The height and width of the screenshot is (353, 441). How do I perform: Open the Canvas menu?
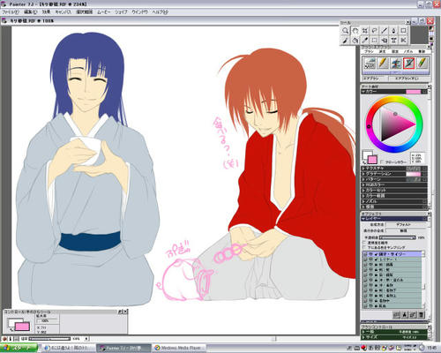pyautogui.click(x=64, y=12)
